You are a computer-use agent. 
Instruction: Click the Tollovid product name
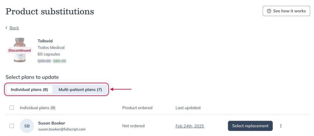[45, 41]
